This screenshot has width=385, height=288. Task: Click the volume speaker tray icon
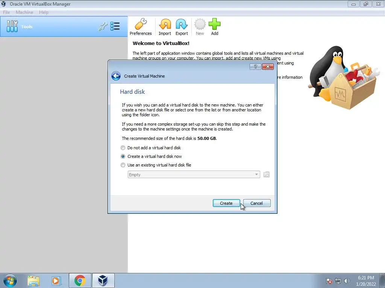(x=347, y=281)
